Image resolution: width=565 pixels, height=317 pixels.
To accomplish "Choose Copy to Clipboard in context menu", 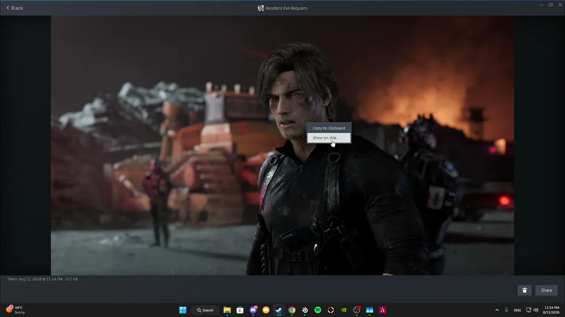I will point(329,128).
